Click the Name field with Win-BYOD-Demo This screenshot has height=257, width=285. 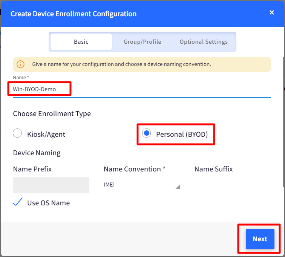pyautogui.click(x=142, y=89)
